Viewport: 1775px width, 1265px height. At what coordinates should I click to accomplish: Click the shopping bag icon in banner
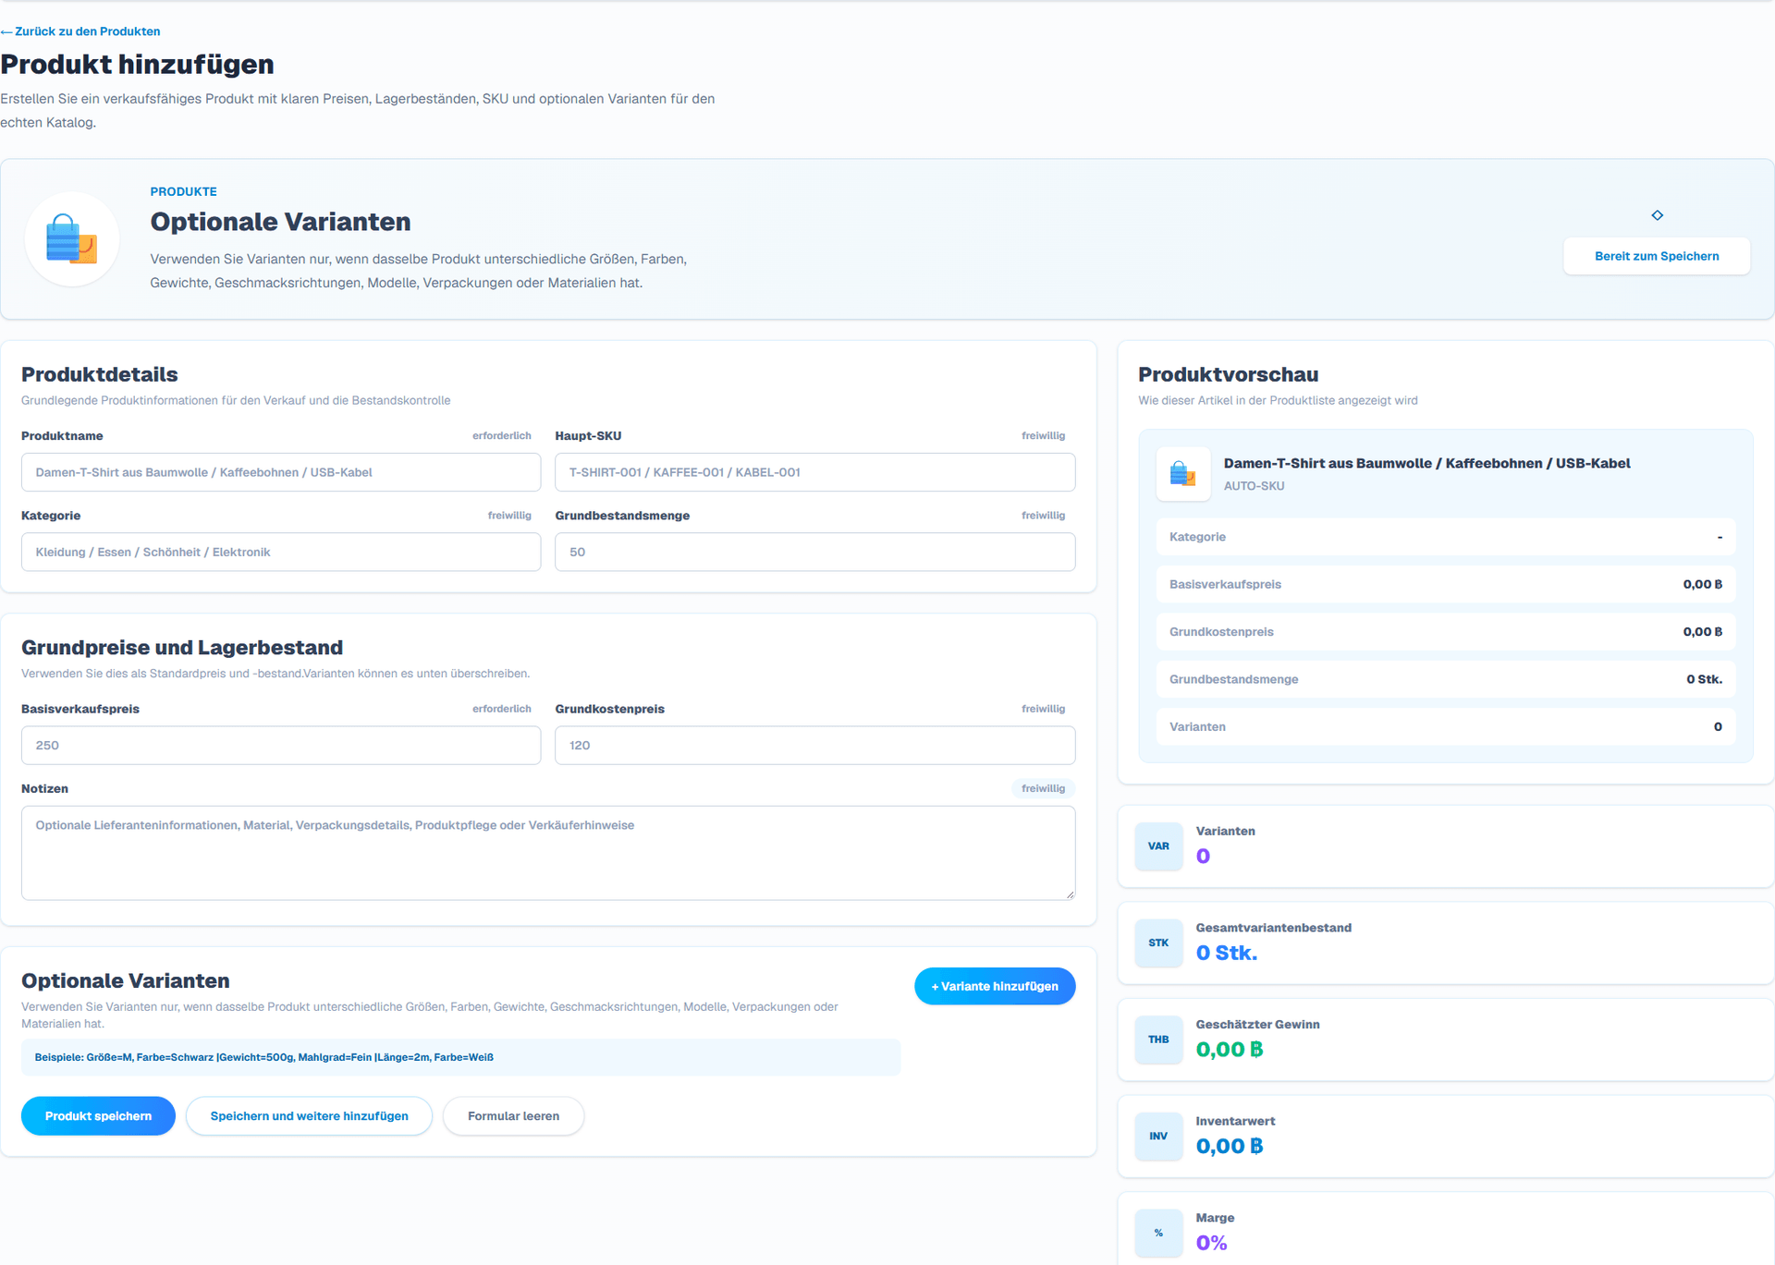(72, 239)
